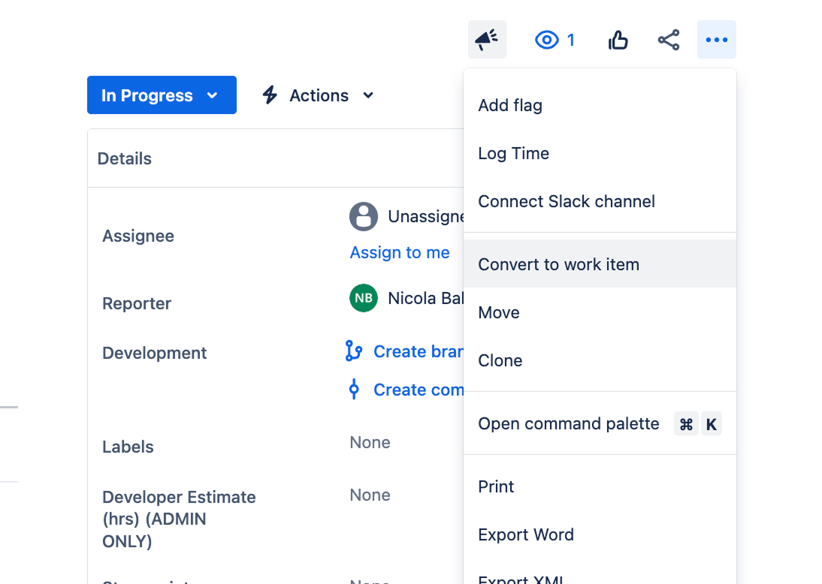This screenshot has height=584, width=822.
Task: Click the ellipsis more actions icon
Action: click(x=716, y=39)
